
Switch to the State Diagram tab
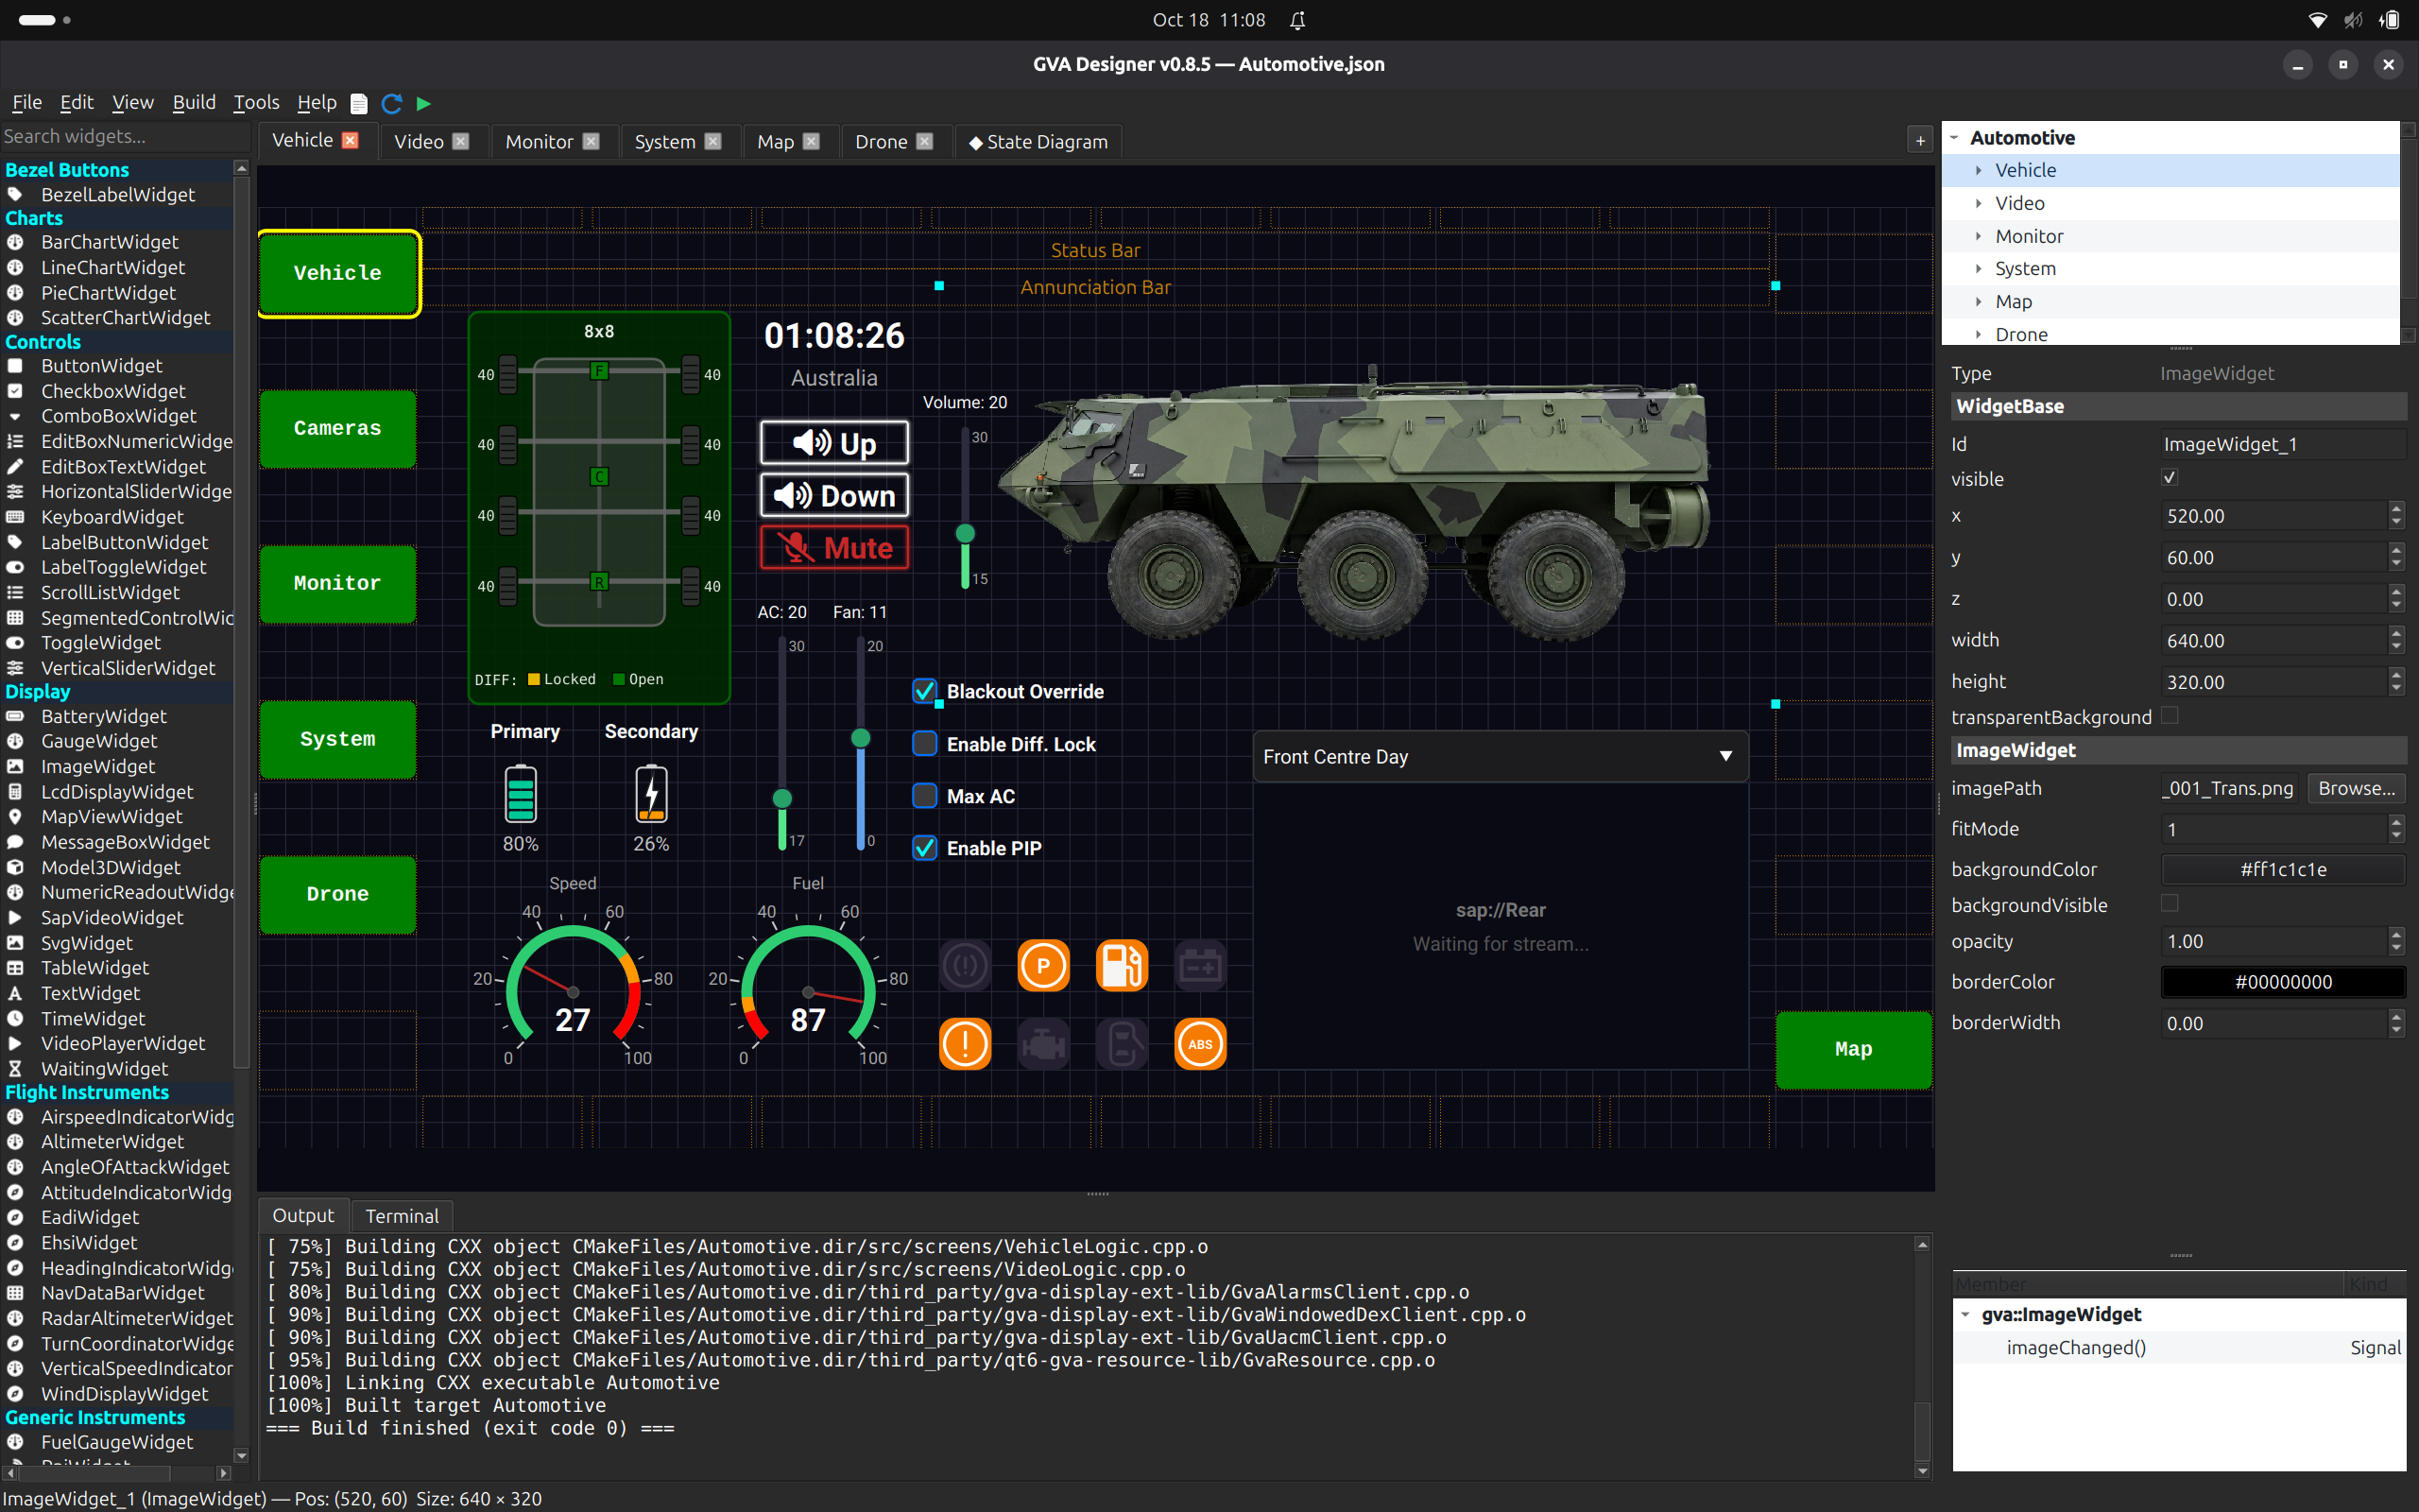[x=1038, y=142]
